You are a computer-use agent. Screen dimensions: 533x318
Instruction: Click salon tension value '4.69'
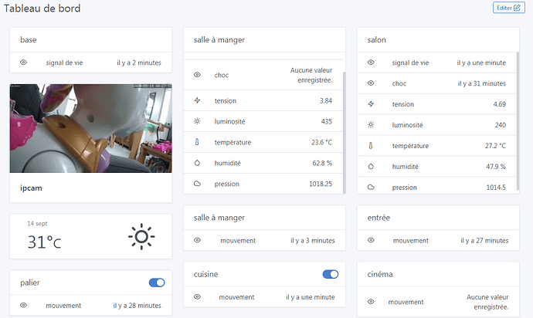point(500,104)
